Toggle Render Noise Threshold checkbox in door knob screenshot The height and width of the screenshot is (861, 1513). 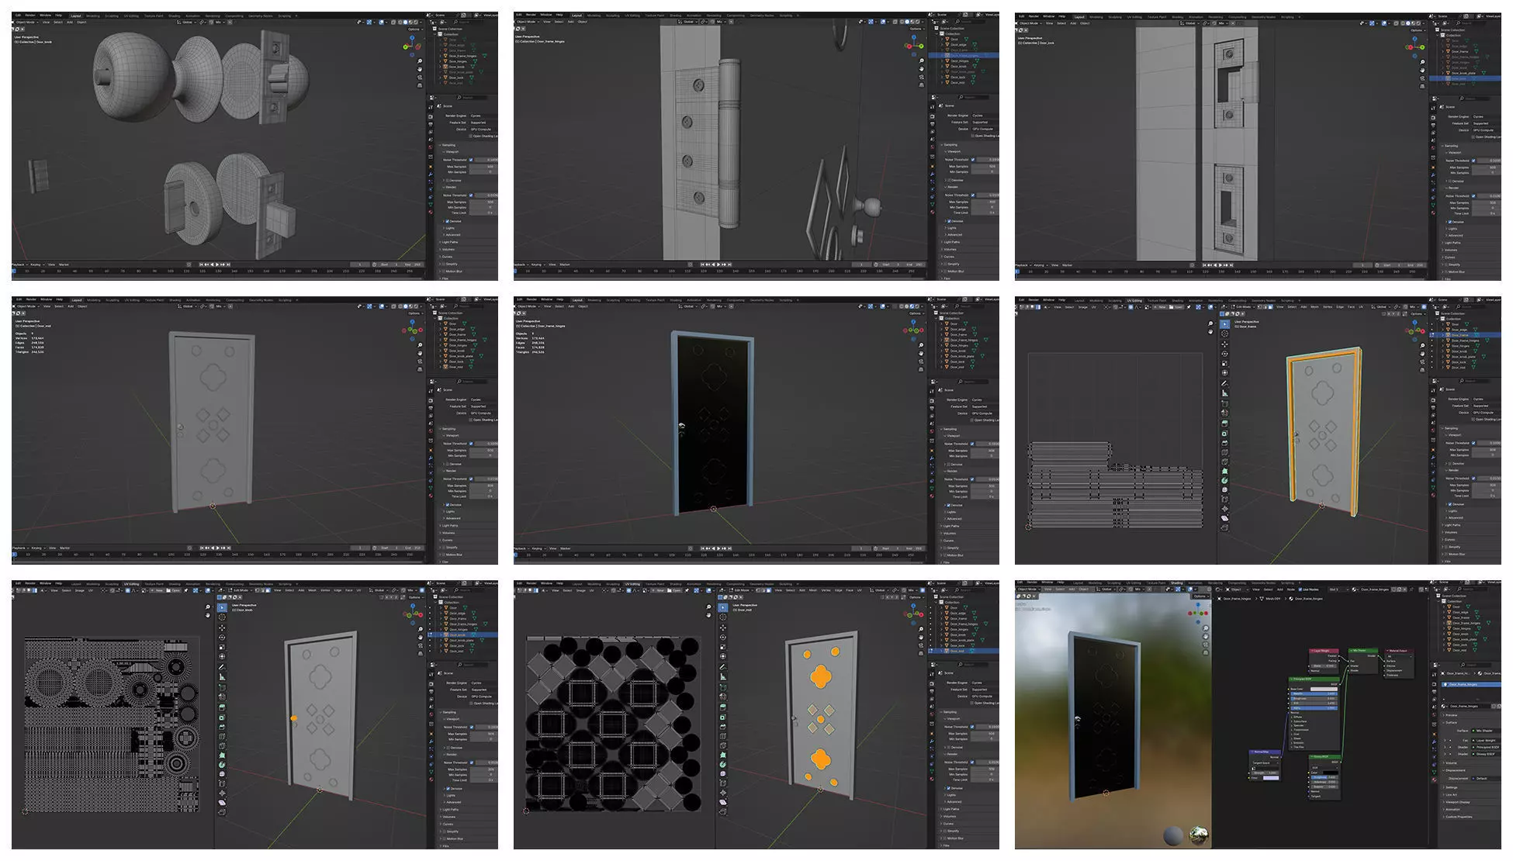pos(471,195)
